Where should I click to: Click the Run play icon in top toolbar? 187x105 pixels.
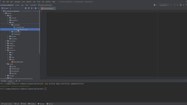click(x=172, y=5)
